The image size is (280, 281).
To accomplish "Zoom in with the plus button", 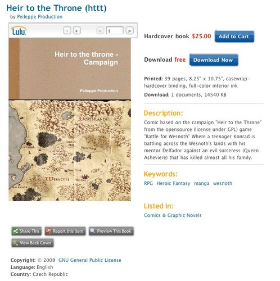I will (x=76, y=31).
